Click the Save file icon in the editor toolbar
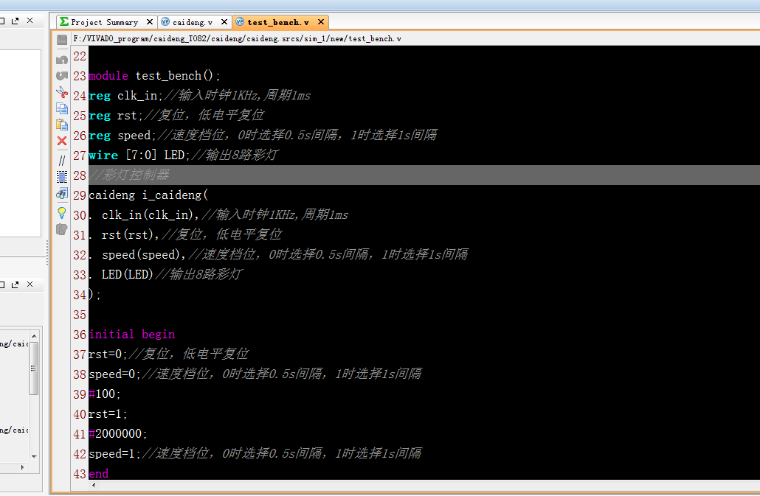Image resolution: width=760 pixels, height=496 pixels. click(62, 40)
